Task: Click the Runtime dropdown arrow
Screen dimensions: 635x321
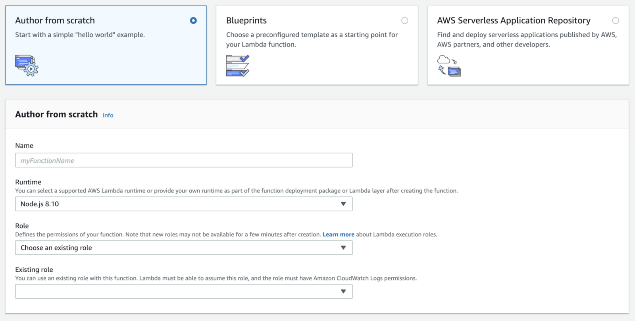Action: click(x=343, y=204)
